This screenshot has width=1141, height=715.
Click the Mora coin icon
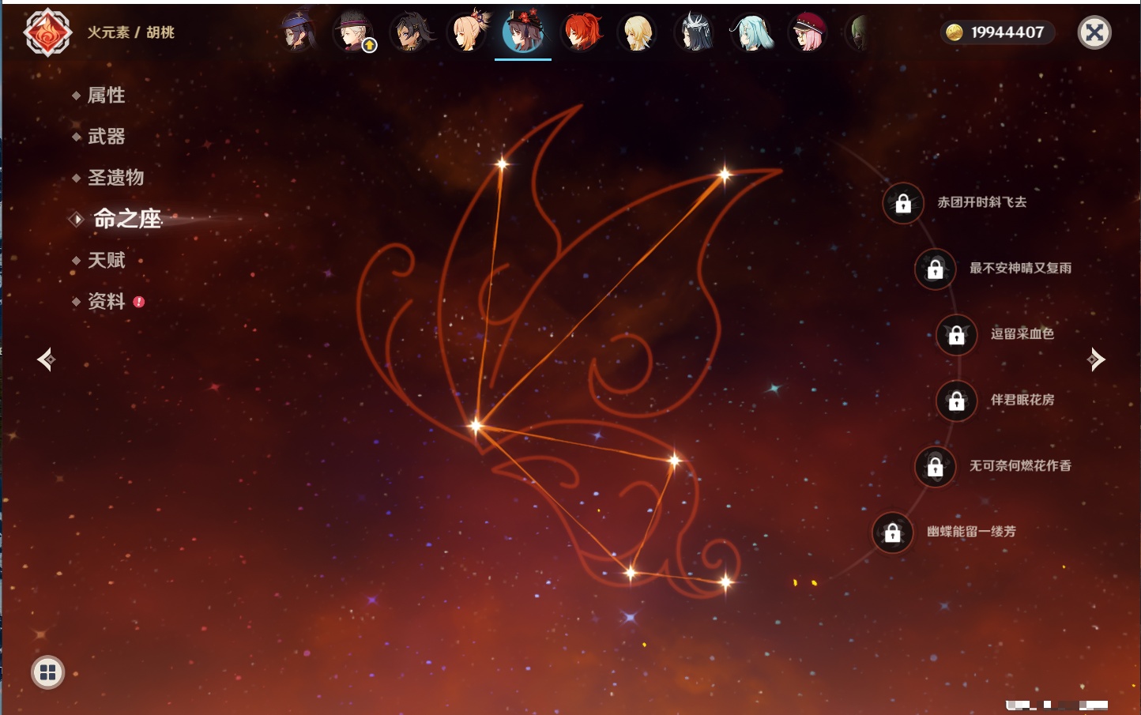point(955,32)
